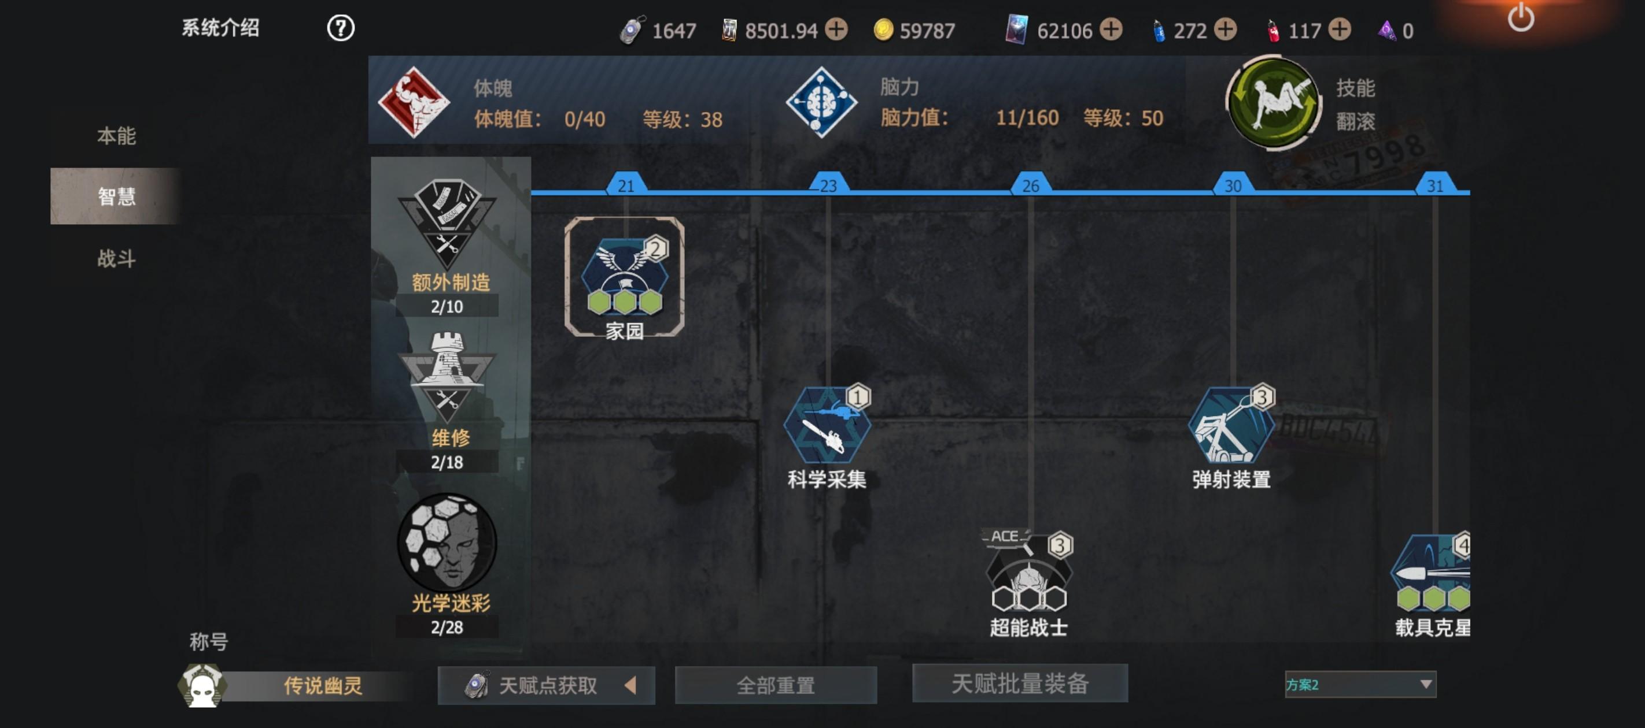The image size is (1645, 728).
Task: Add more of the 8501.94 currency
Action: tap(836, 29)
